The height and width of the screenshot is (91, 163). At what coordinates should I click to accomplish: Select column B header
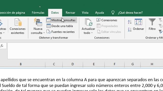pyautogui.click(x=21, y=64)
